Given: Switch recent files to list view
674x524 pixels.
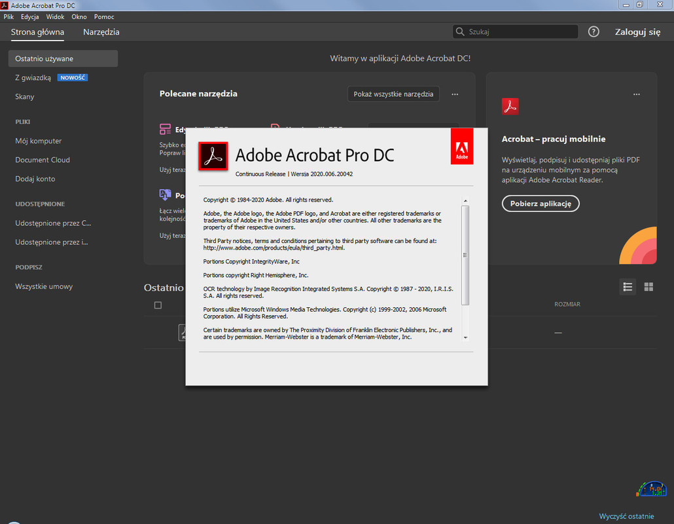Looking at the screenshot, I should pos(628,286).
